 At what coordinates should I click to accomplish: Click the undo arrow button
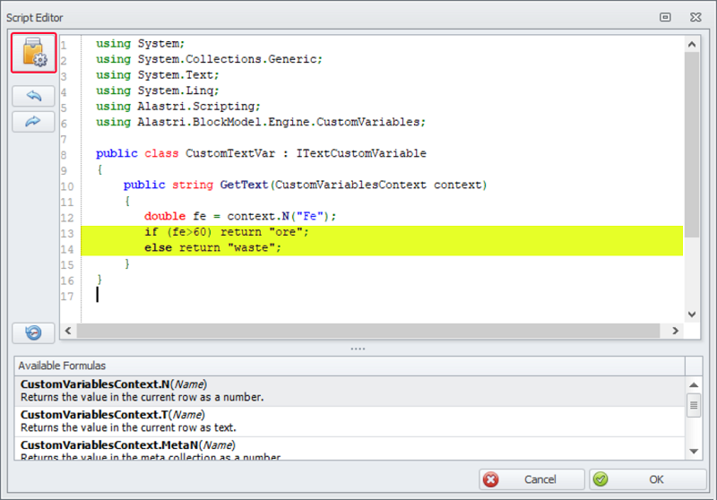33,96
